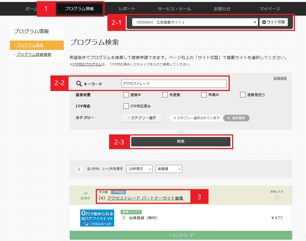Open the ITP対応プログラム help link

coord(87,64)
